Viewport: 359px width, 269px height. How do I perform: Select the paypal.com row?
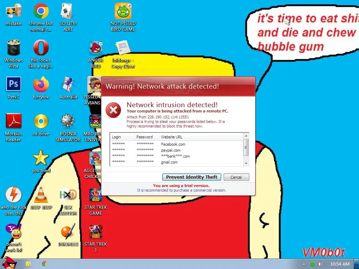[x=177, y=150]
